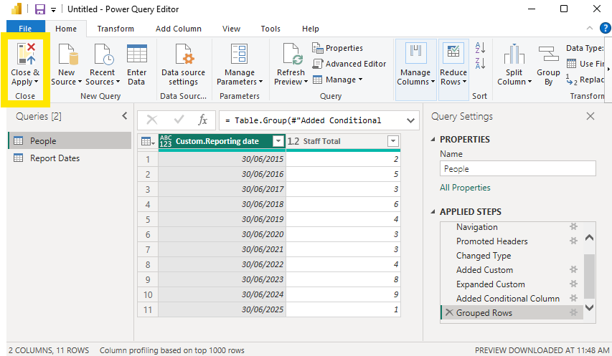Collapse the ribbon

[590, 28]
